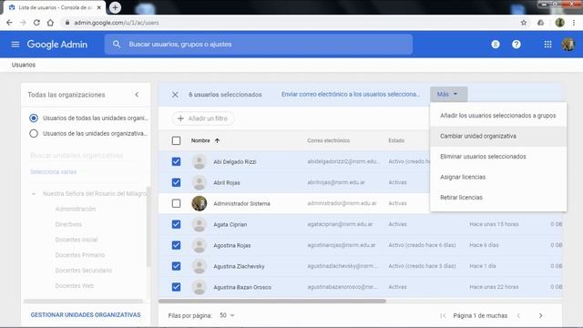
Task: Click the browser extension icon beside star
Action: pos(540,23)
